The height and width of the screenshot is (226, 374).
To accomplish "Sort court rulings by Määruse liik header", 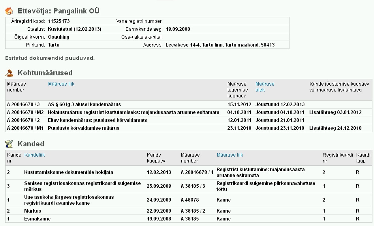I will coord(61,84).
